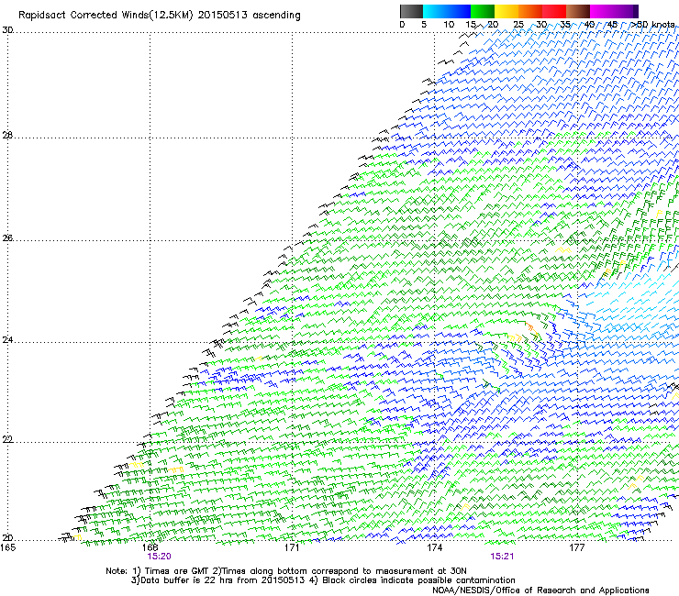
Task: Click the yellow wind barbs near 176.7E 25.8N
Action: tap(563, 250)
